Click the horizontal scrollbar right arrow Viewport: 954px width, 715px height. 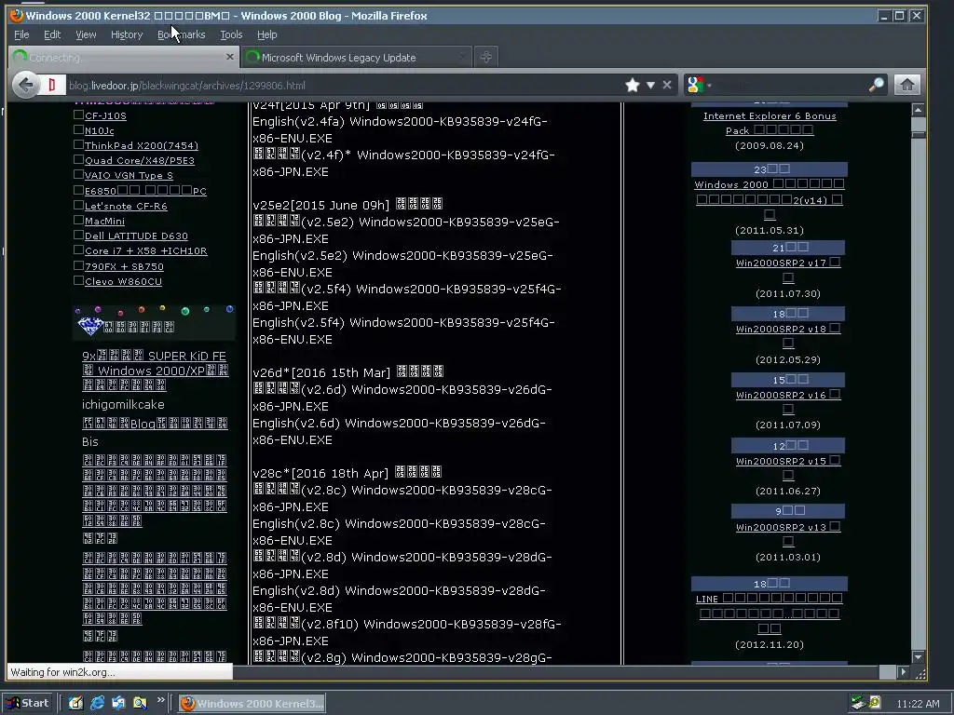(x=903, y=672)
